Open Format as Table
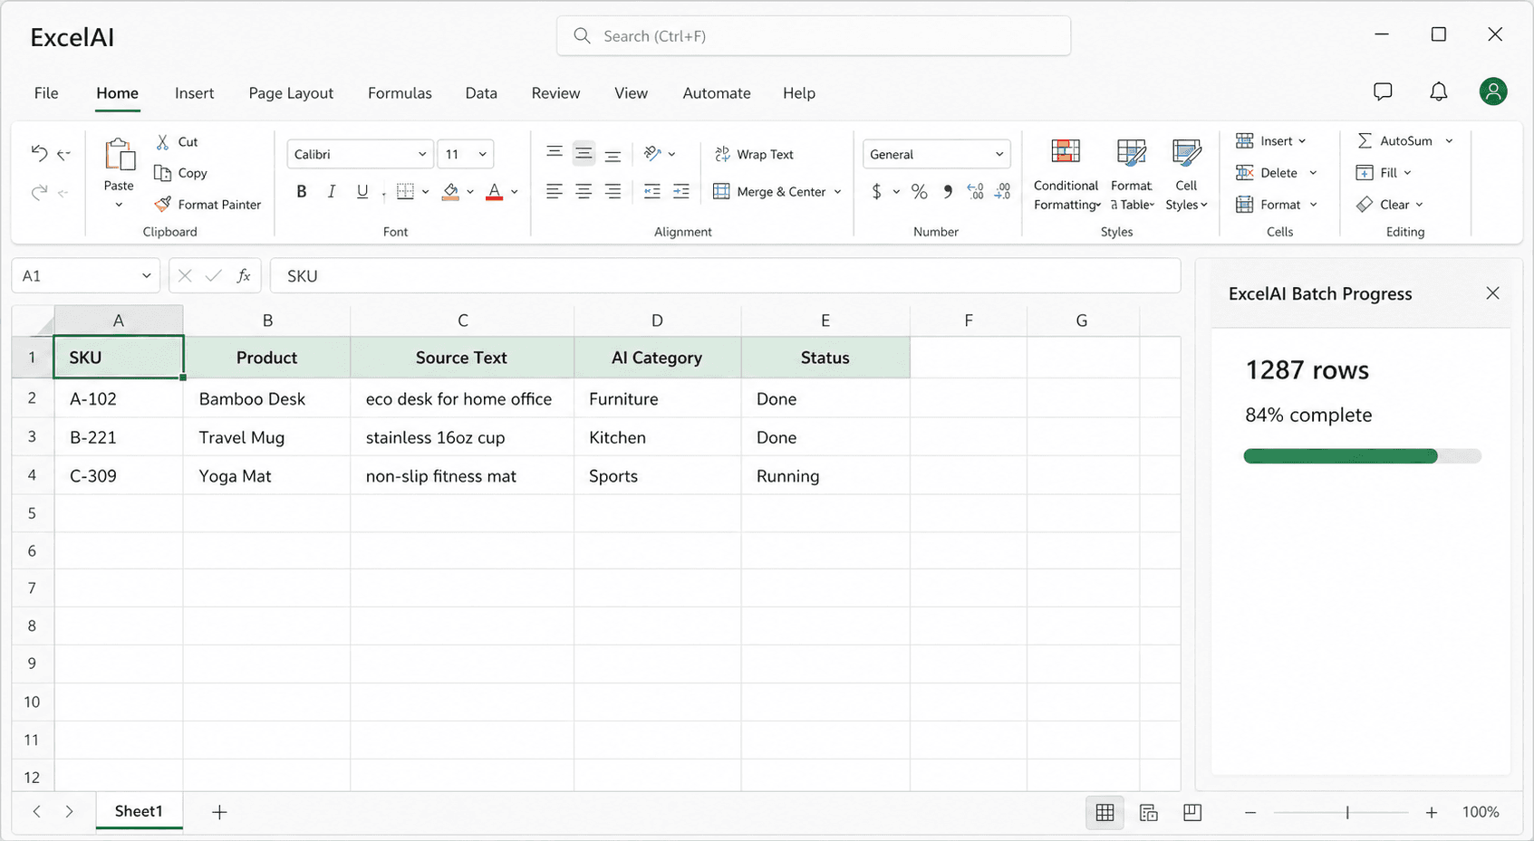 click(1132, 176)
